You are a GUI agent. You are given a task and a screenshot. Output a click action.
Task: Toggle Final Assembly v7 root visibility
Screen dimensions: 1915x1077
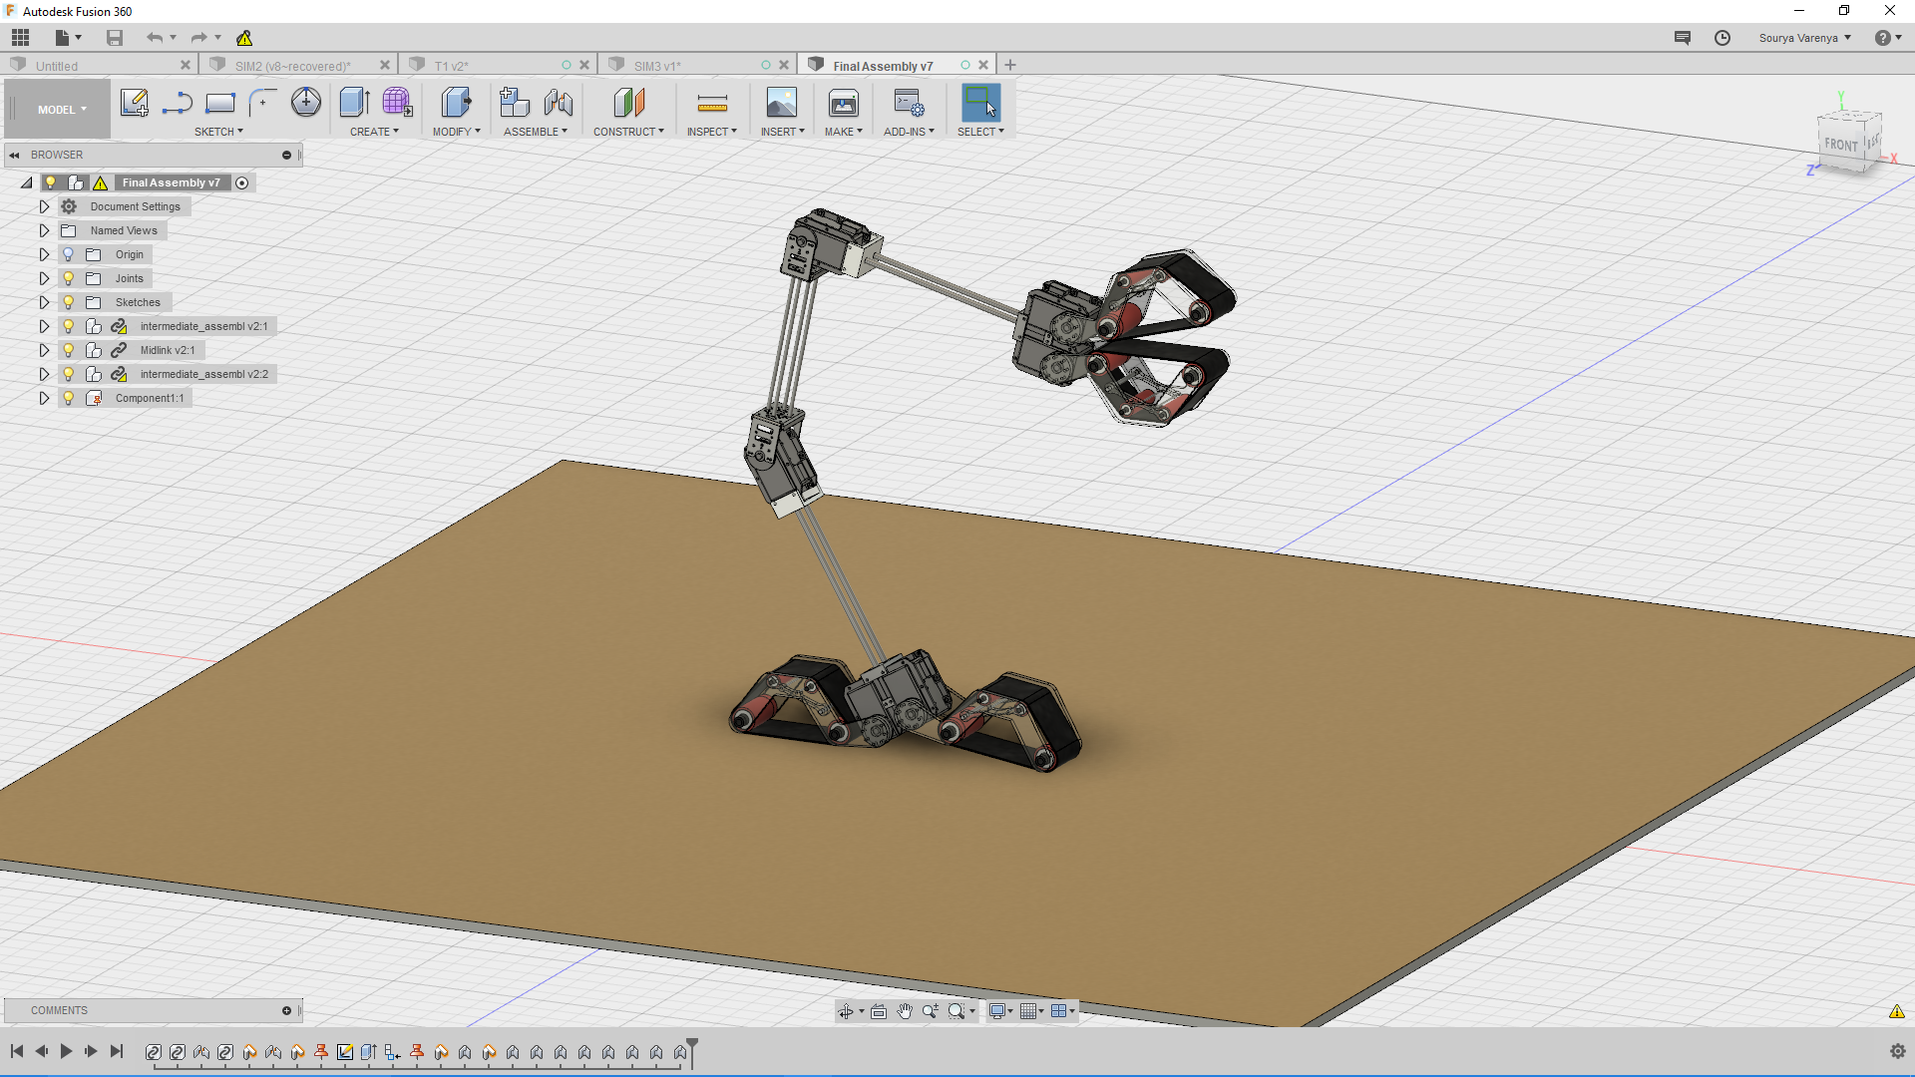(50, 182)
